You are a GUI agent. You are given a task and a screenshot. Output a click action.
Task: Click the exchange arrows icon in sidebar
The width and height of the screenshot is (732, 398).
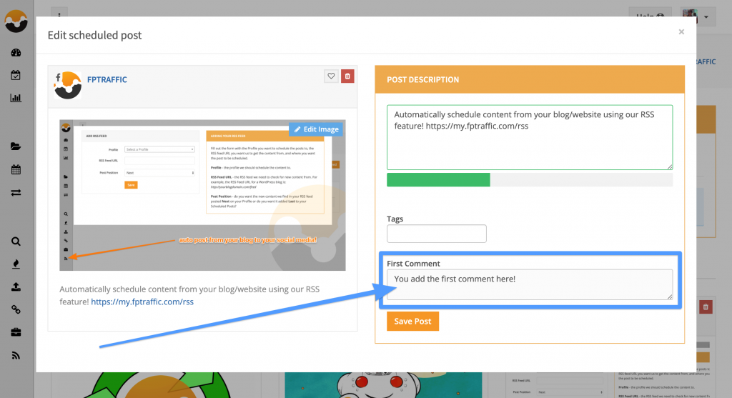(x=16, y=192)
